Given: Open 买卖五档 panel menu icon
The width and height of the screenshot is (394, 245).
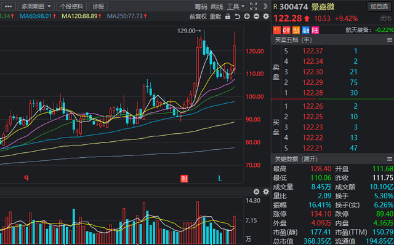Looking at the screenshot, I should [x=390, y=40].
